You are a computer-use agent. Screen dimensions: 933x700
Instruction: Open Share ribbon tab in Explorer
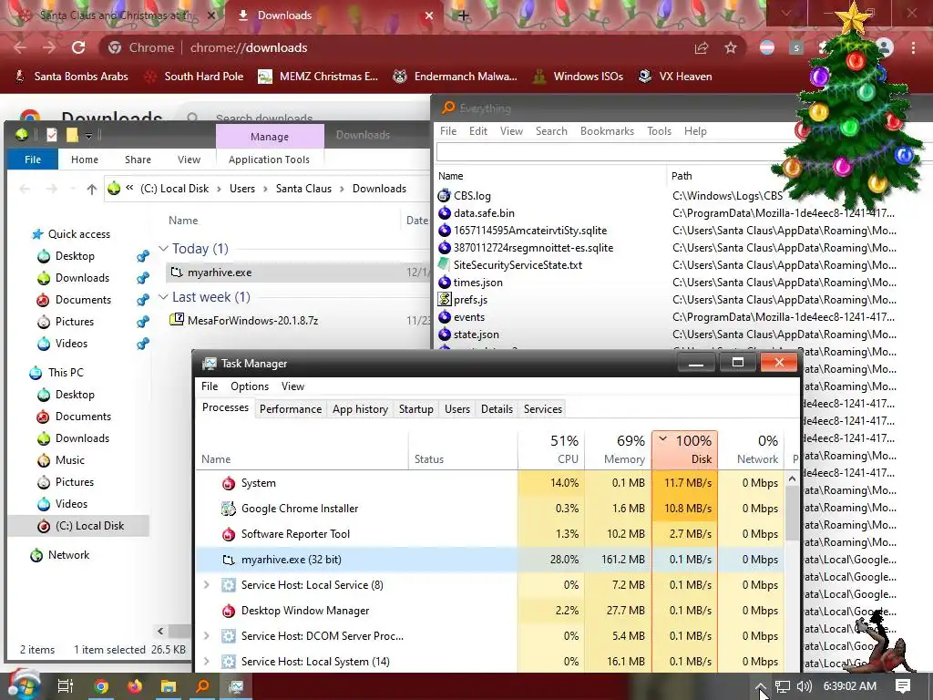pyautogui.click(x=138, y=160)
